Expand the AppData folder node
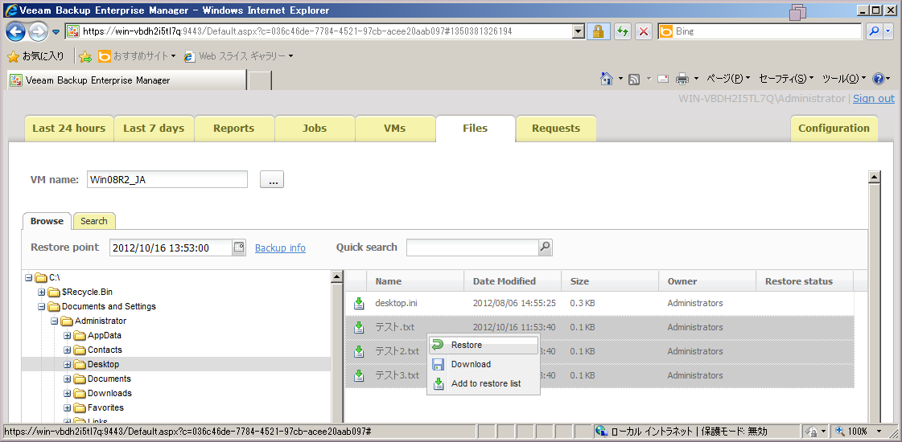Screen dimensions: 902x442 click(x=68, y=335)
